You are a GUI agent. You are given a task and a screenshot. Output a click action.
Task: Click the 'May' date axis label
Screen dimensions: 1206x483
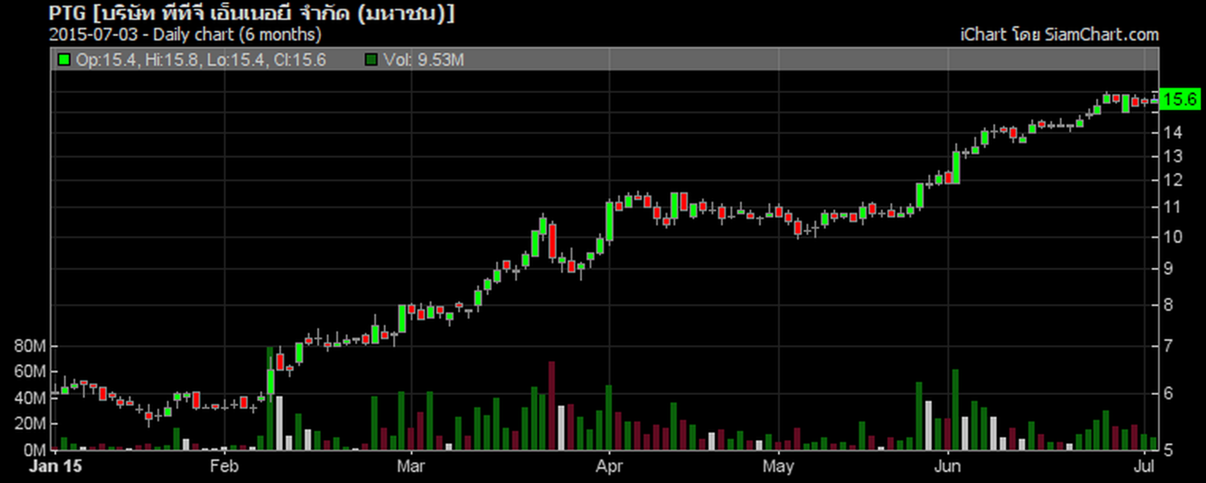point(778,466)
